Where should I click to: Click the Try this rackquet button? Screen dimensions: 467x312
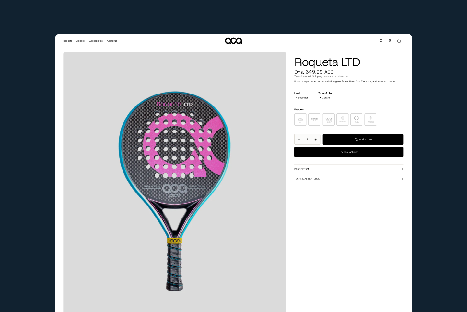349,152
